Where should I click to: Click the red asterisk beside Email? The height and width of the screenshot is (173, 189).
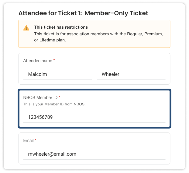pos(36,140)
